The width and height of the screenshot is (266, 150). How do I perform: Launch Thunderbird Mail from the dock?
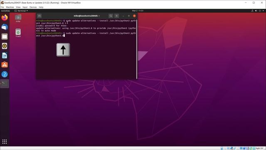(5, 27)
